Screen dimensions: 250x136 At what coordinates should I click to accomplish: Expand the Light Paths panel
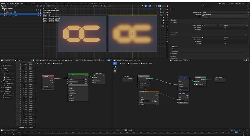coord(174,54)
